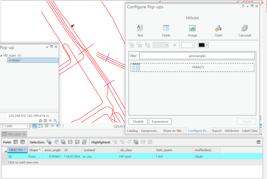Open the table hamburger menu
The height and width of the screenshot is (179, 267).
pyautogui.click(x=259, y=142)
